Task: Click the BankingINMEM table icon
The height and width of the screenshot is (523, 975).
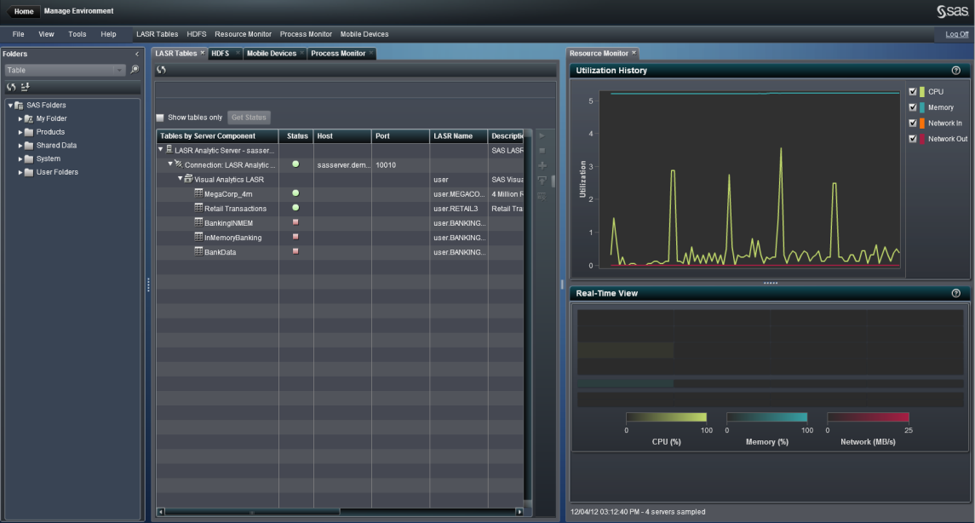Action: [199, 222]
